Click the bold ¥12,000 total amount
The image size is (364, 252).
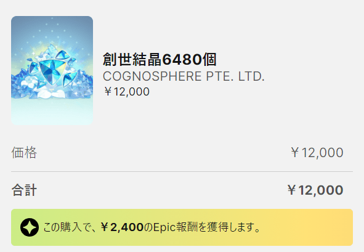pyautogui.click(x=315, y=190)
